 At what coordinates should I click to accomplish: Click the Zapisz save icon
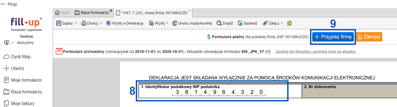(59, 23)
